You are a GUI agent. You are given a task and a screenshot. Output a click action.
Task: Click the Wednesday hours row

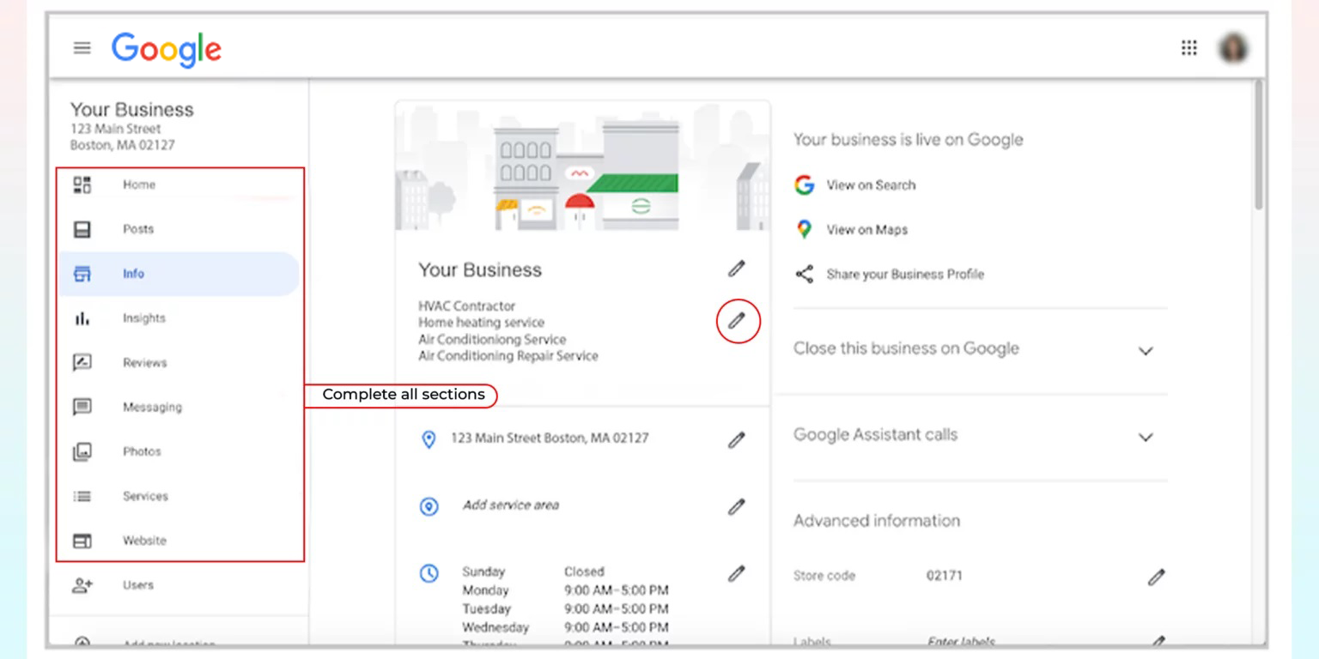pos(565,627)
